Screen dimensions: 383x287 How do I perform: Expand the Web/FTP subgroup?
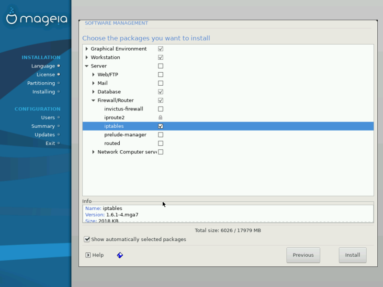pos(93,75)
